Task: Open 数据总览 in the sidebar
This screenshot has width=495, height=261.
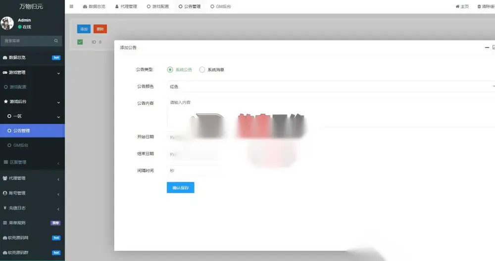Action: 32,57
